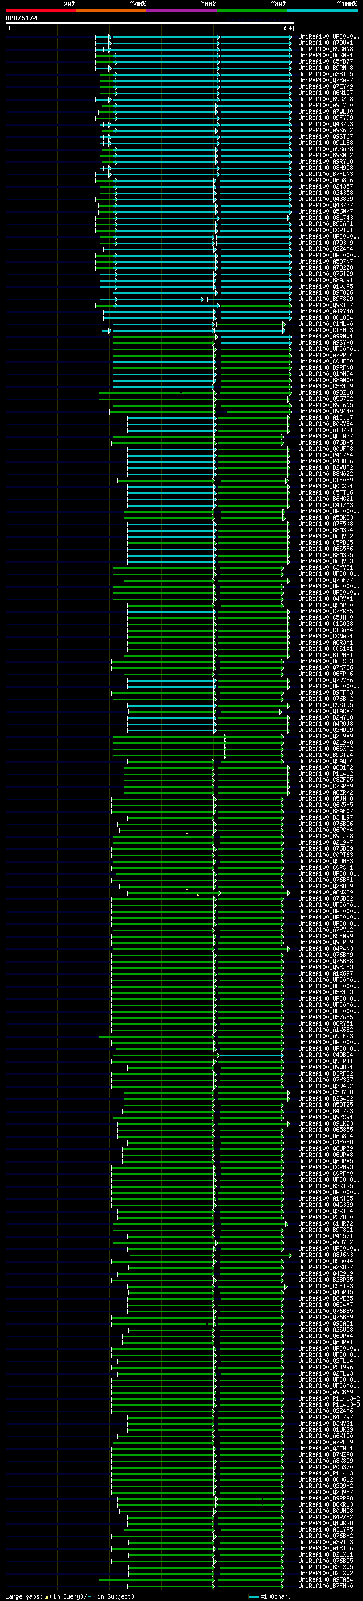
Task: Select hit UniRef100_B9PRP8
Action: pos(325,1498)
